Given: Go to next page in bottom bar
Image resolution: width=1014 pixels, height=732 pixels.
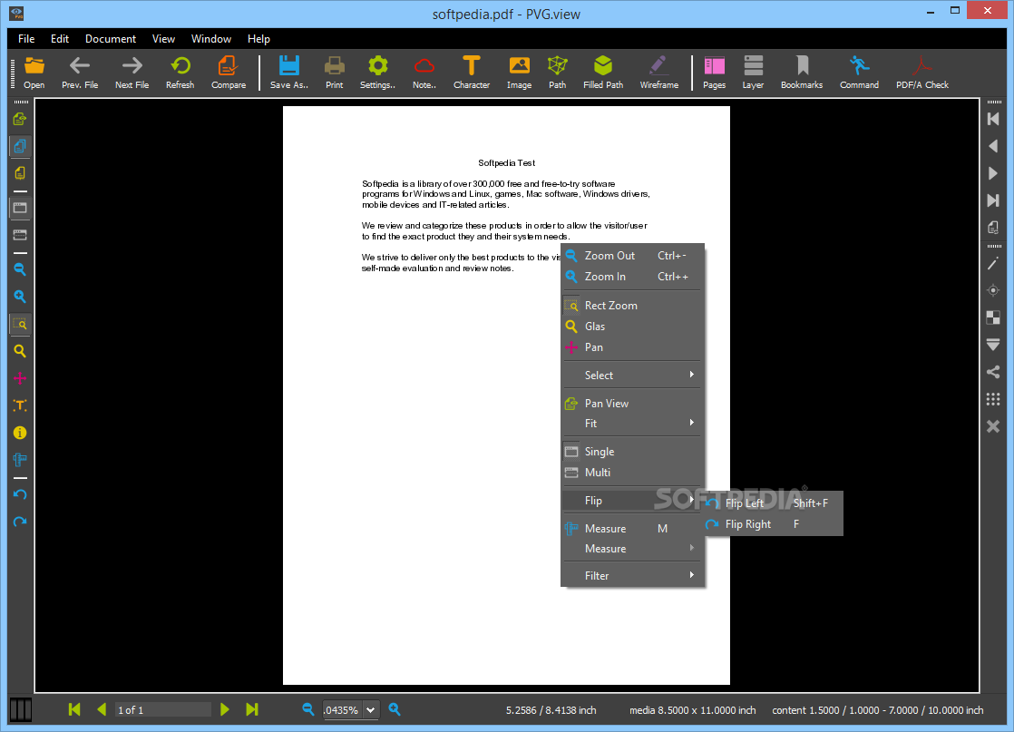Looking at the screenshot, I should click(x=224, y=709).
